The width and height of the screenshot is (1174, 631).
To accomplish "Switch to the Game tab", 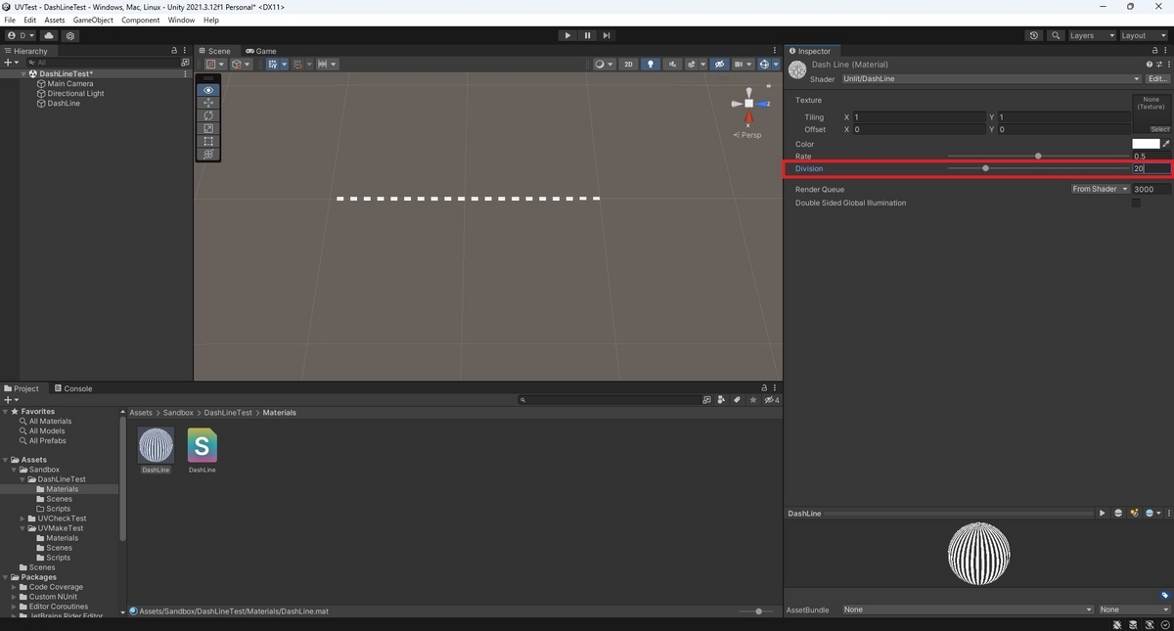I will point(261,50).
